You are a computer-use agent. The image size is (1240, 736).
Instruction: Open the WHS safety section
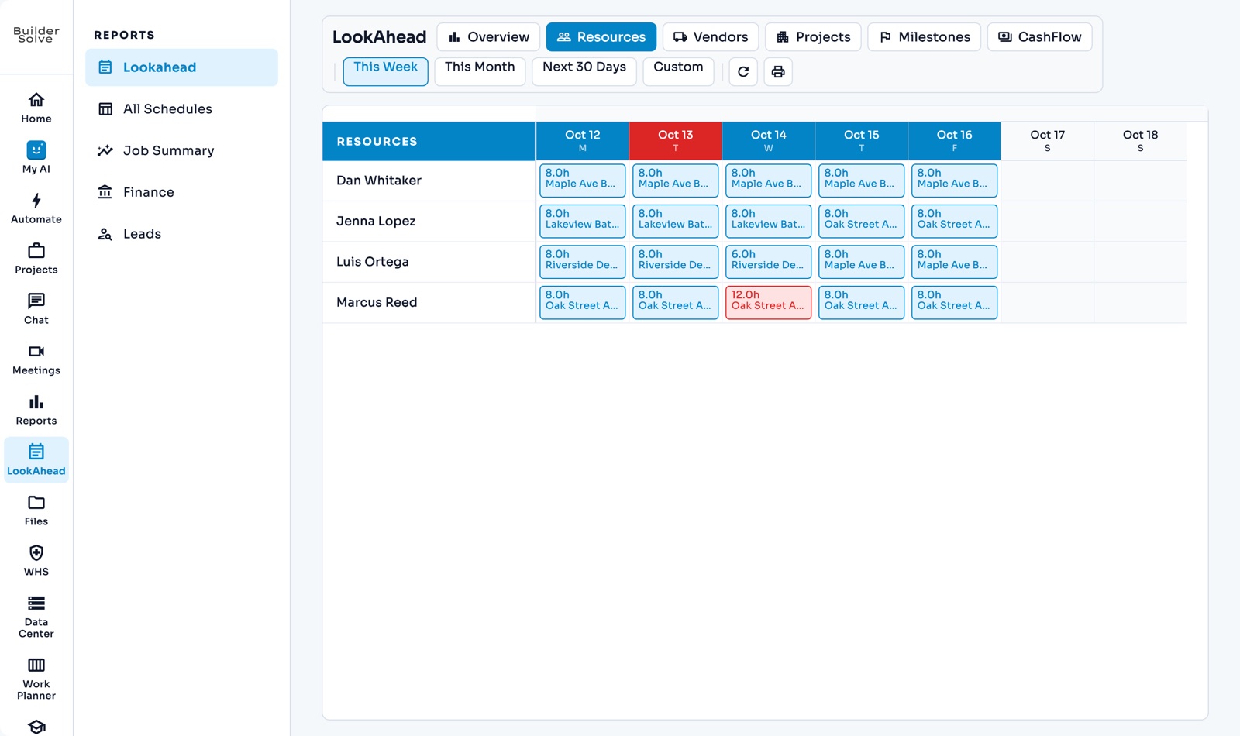coord(36,561)
